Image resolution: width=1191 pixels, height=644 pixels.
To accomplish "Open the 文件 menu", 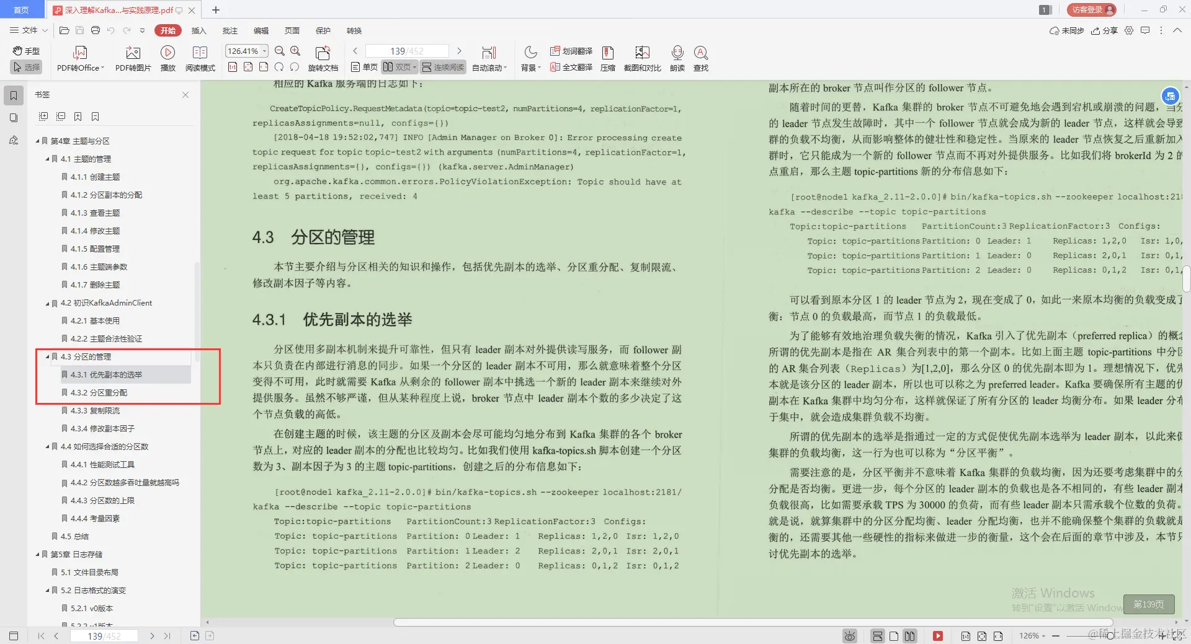I will coord(27,30).
